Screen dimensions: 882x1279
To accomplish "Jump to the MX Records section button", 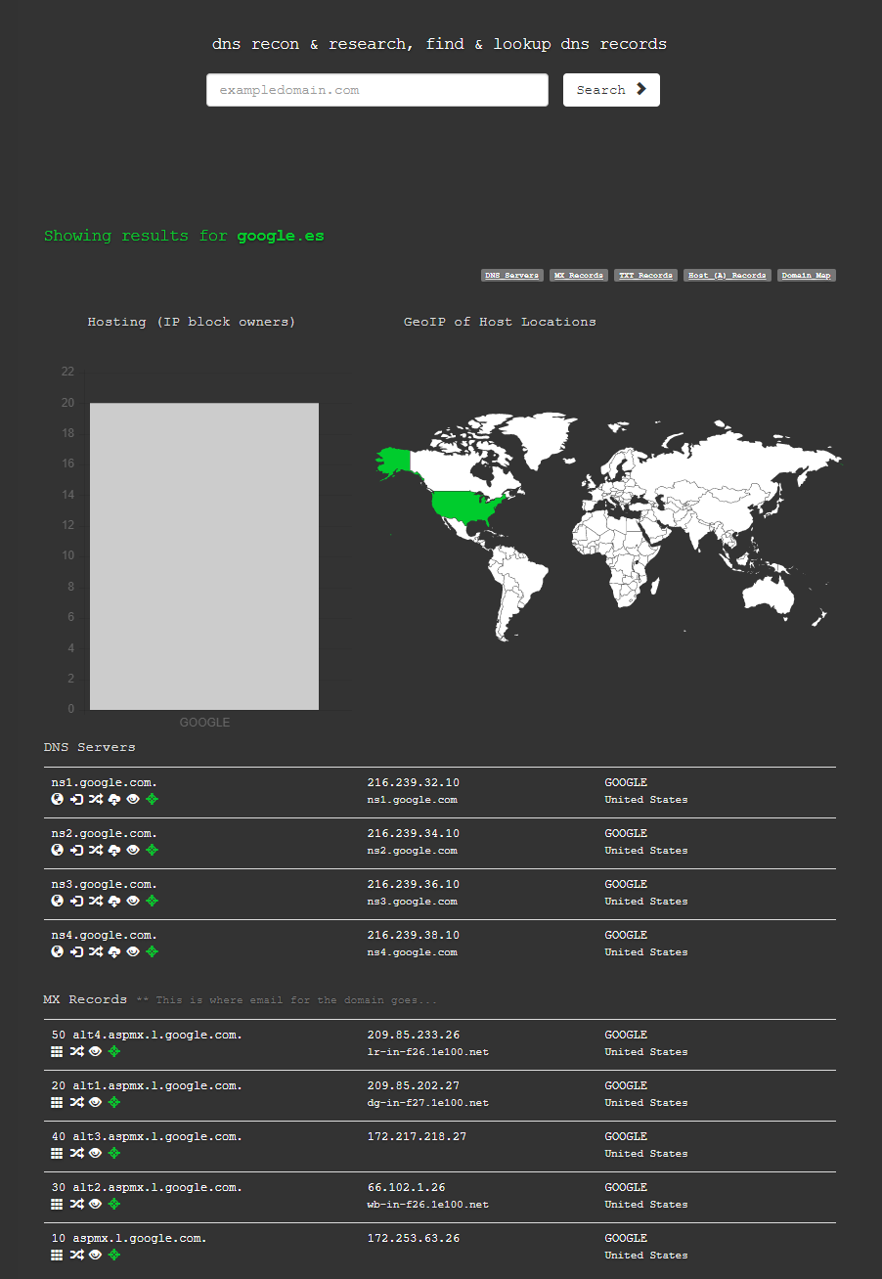I will [x=579, y=276].
